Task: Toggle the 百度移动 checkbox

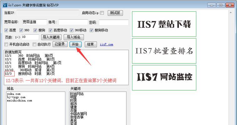Action: [x=51, y=30]
